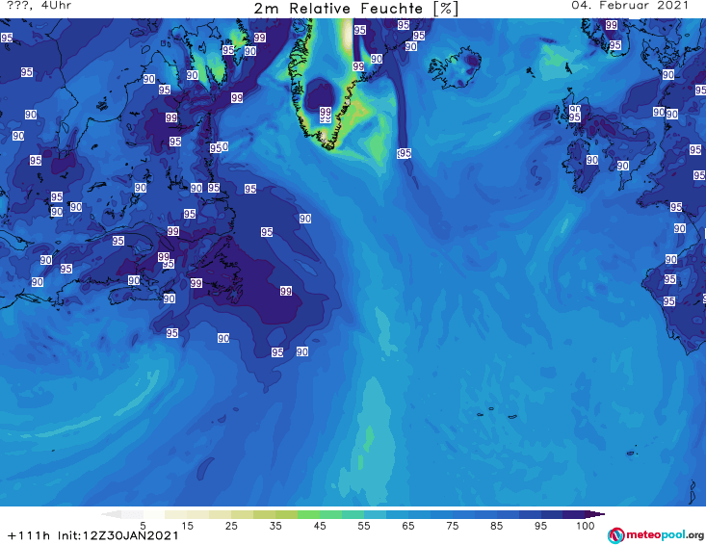Click the "15" label on the color scale

187,526
